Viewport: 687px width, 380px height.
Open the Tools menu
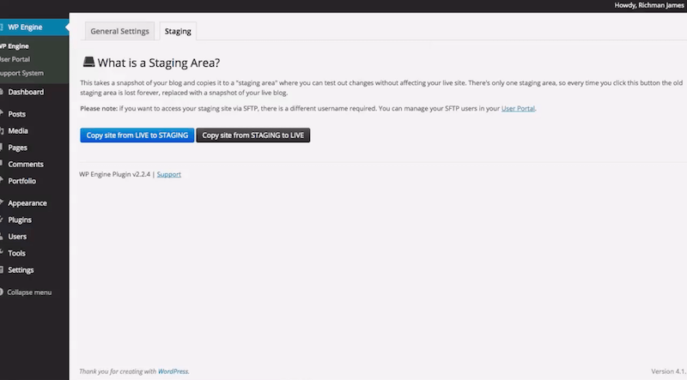pos(16,253)
